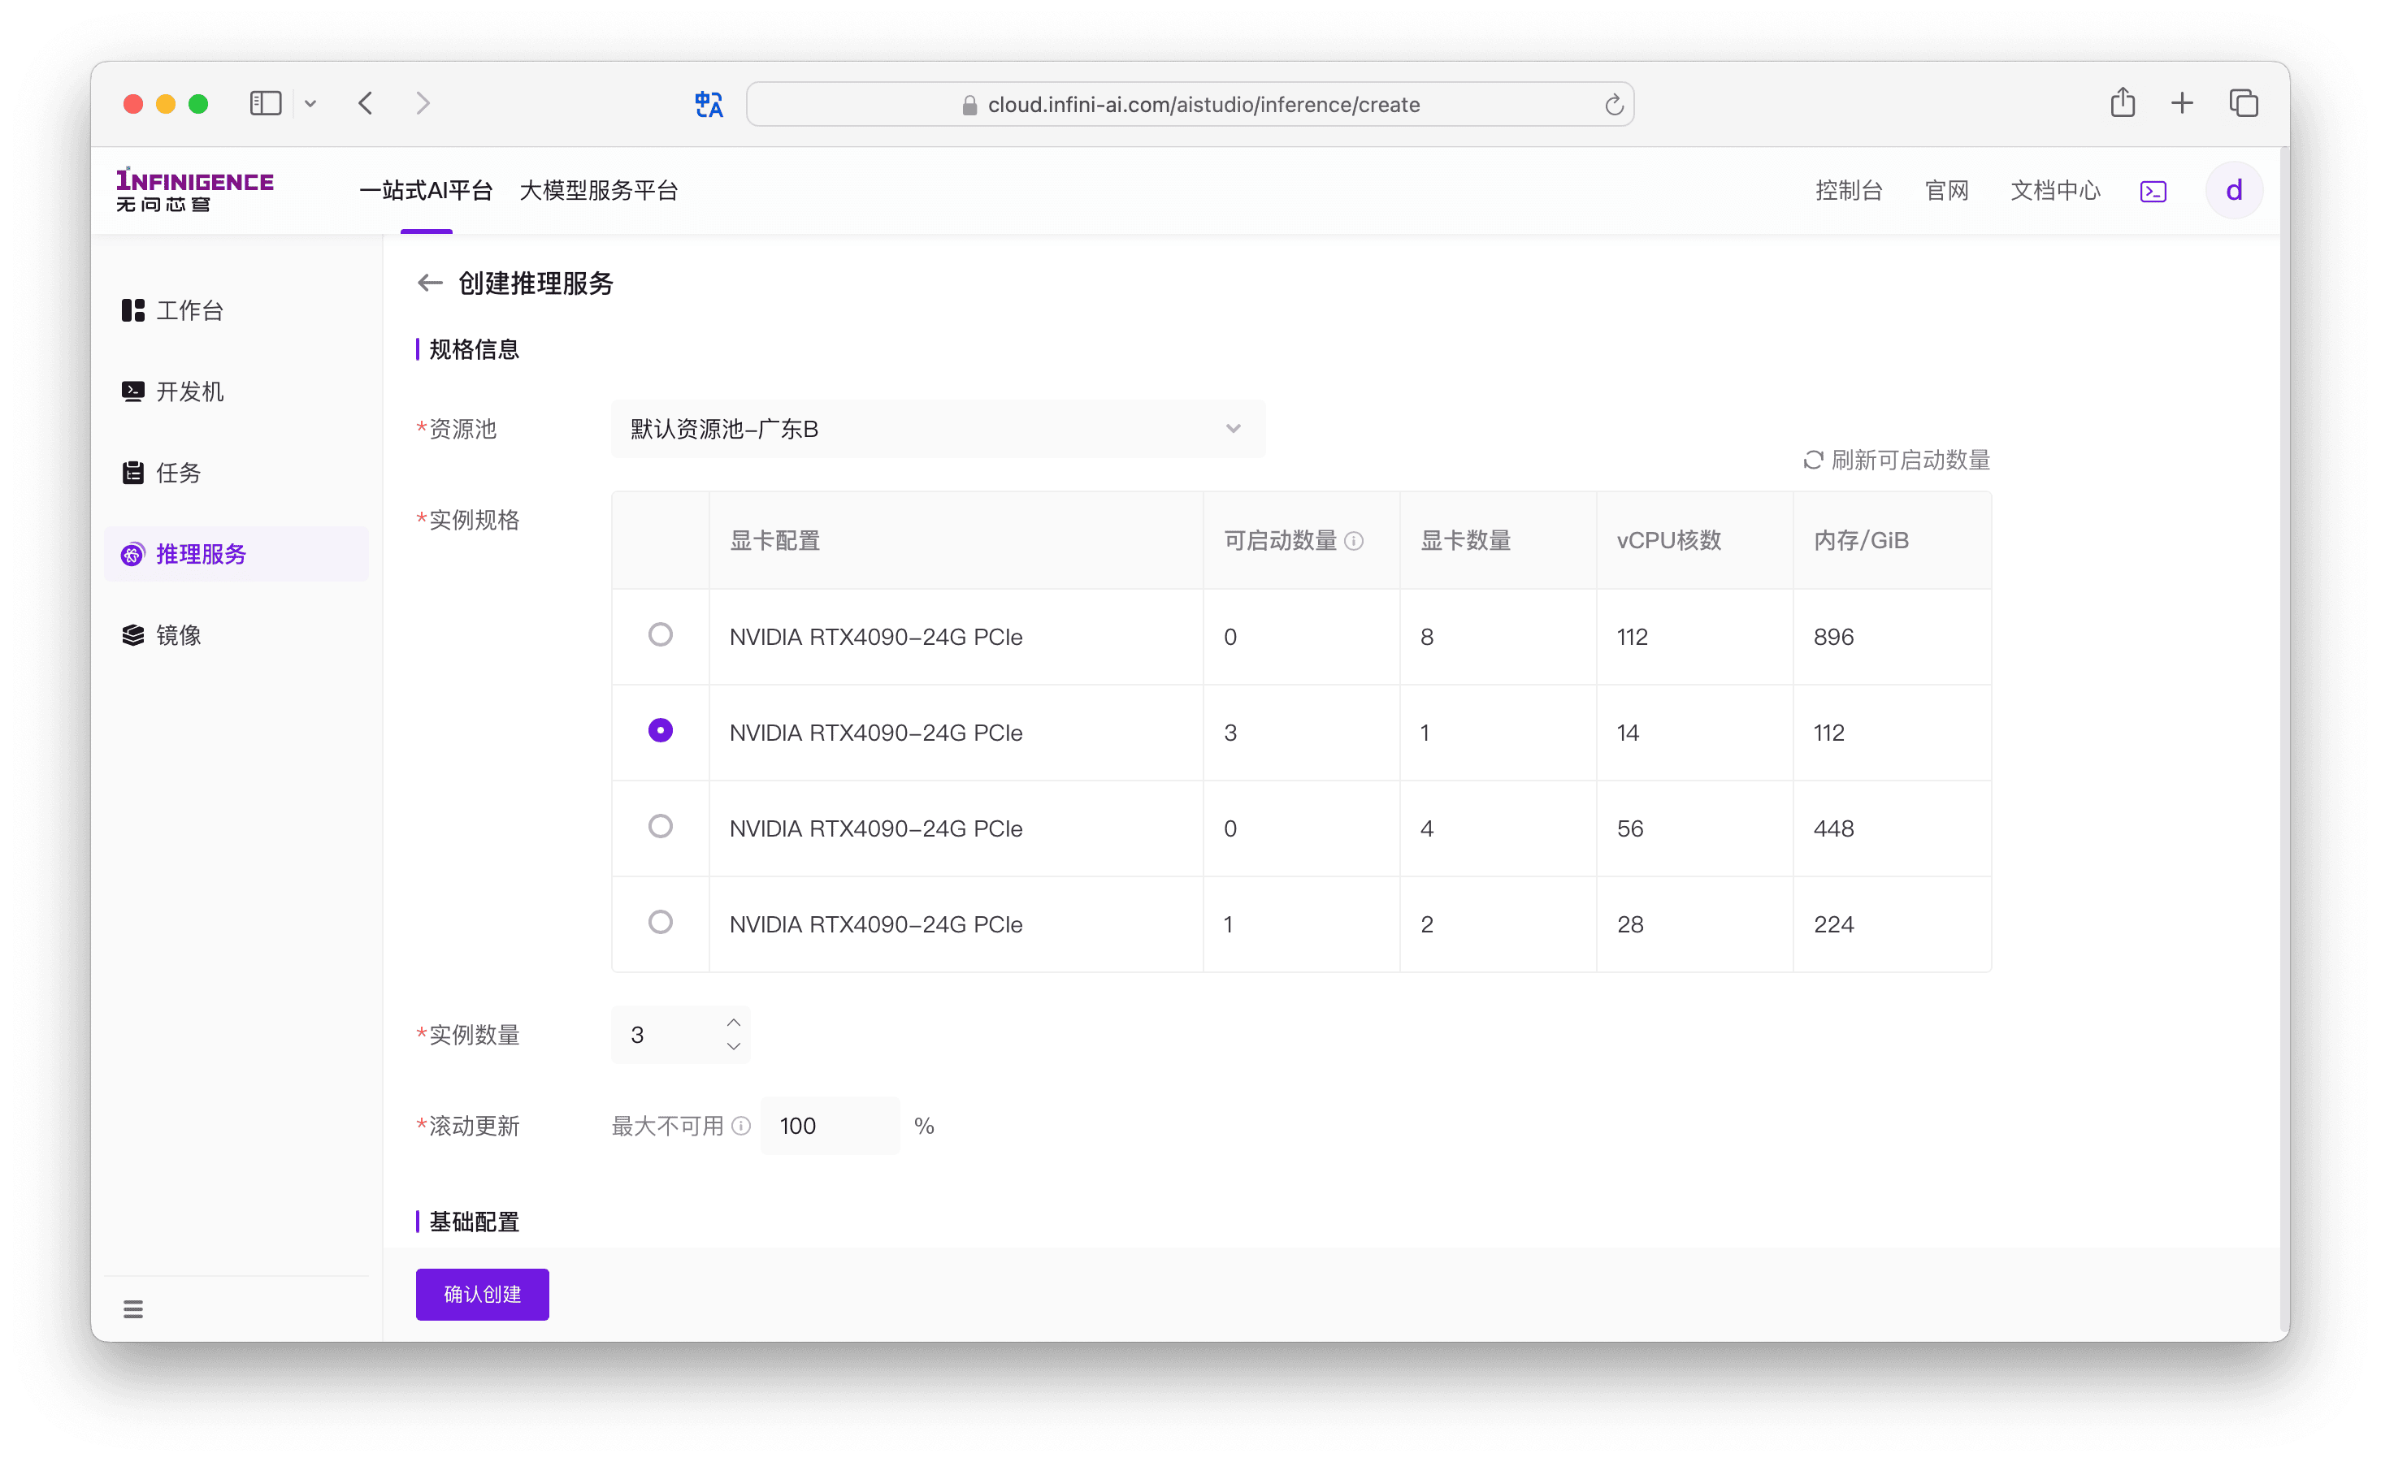This screenshot has height=1462, width=2381.
Task: Switch to 大模型服务平台 tab
Action: point(599,191)
